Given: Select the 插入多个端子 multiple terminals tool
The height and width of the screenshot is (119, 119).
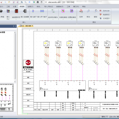Looking at the screenshot, I should click(42, 11).
